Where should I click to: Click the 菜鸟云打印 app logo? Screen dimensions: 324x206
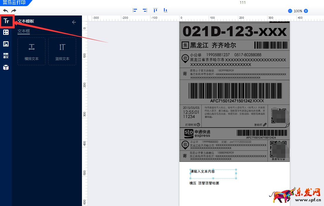pos(14,3)
